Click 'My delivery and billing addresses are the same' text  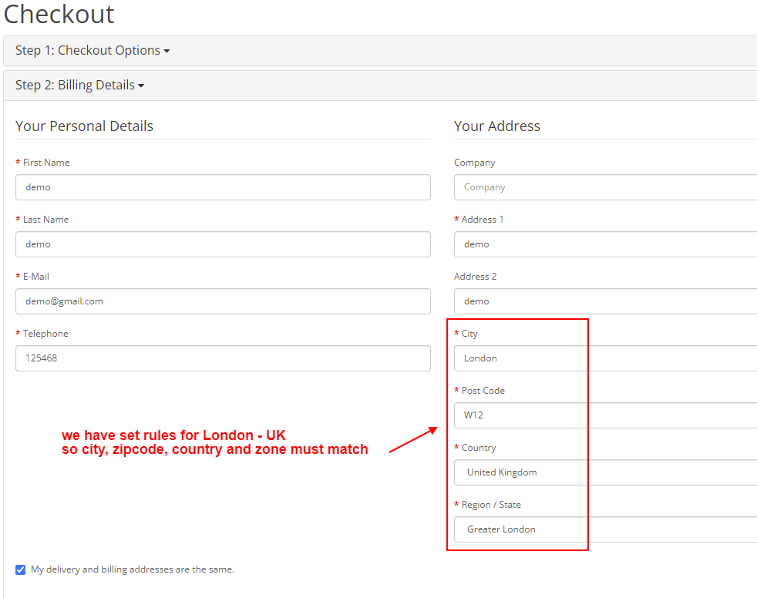(133, 569)
